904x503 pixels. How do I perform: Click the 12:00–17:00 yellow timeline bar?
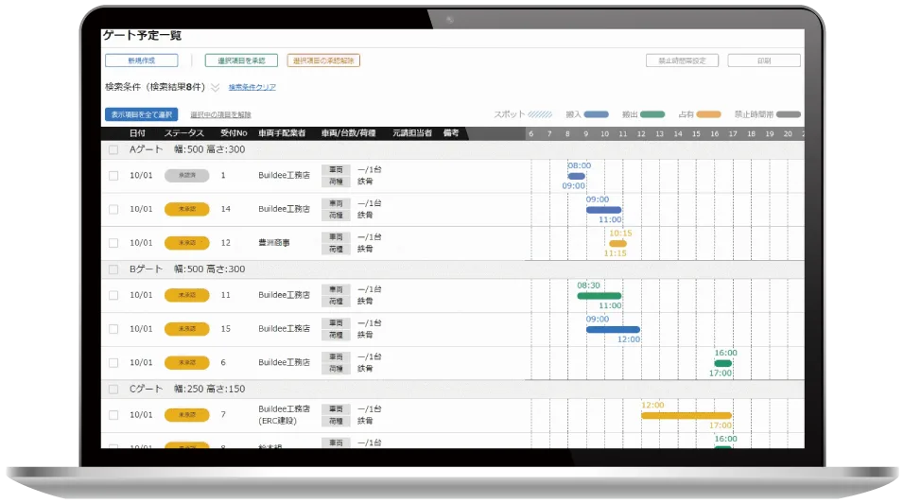pos(686,415)
